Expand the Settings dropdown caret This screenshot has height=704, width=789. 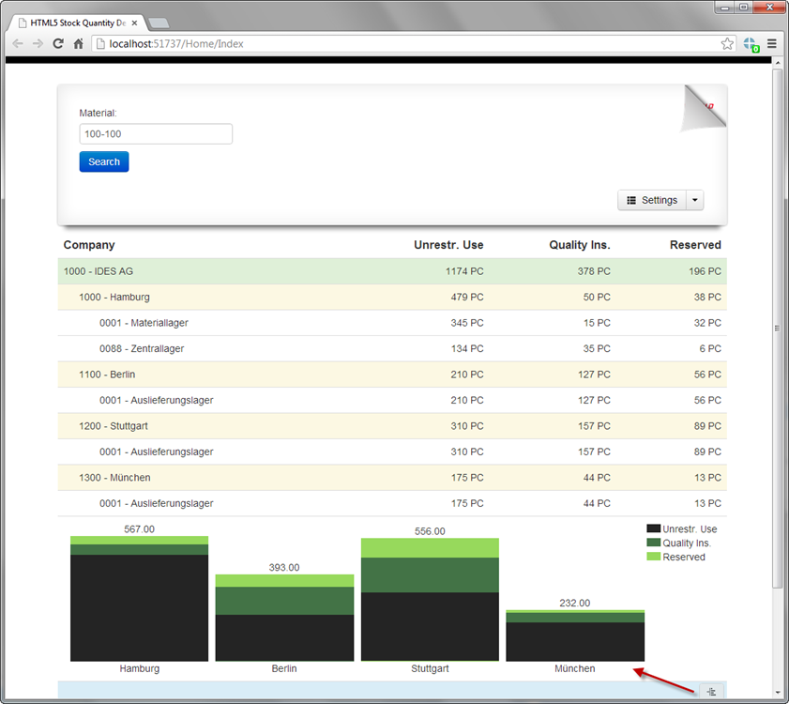click(694, 200)
